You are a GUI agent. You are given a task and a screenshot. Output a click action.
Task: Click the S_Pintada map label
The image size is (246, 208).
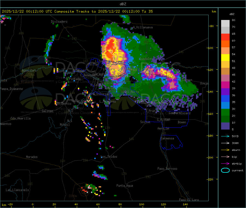(73, 79)
